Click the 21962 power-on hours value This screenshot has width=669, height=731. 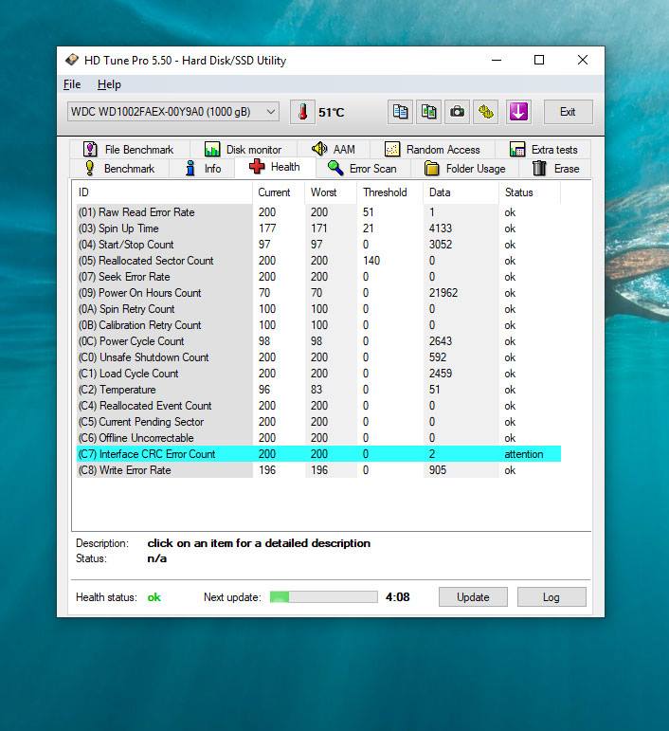coord(443,293)
